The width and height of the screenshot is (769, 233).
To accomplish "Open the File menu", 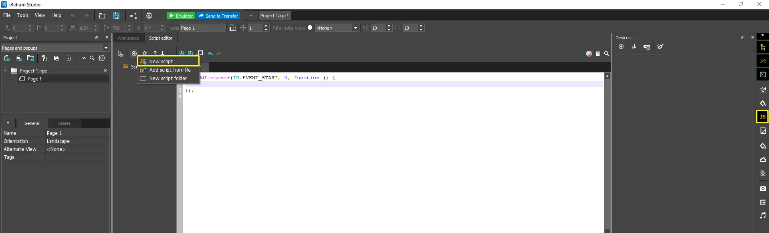I will tap(7, 15).
